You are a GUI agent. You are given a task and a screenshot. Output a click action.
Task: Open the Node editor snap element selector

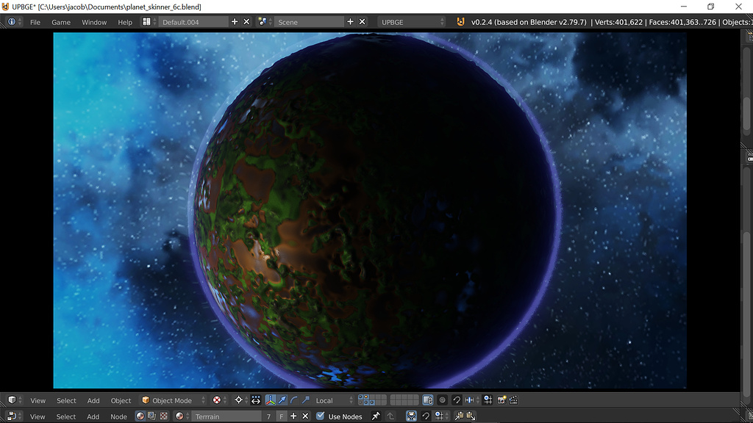pos(441,416)
